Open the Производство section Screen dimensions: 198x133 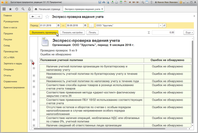pos(11,51)
